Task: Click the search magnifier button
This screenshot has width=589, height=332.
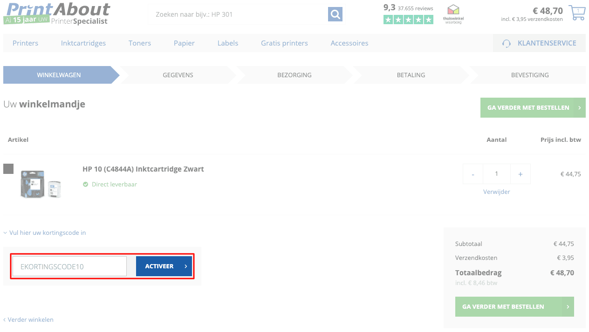Action: tap(335, 14)
